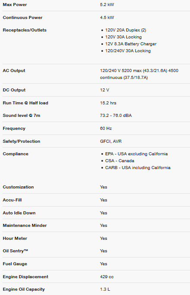
Task: Click the AC Output label
Action: [x=14, y=71]
